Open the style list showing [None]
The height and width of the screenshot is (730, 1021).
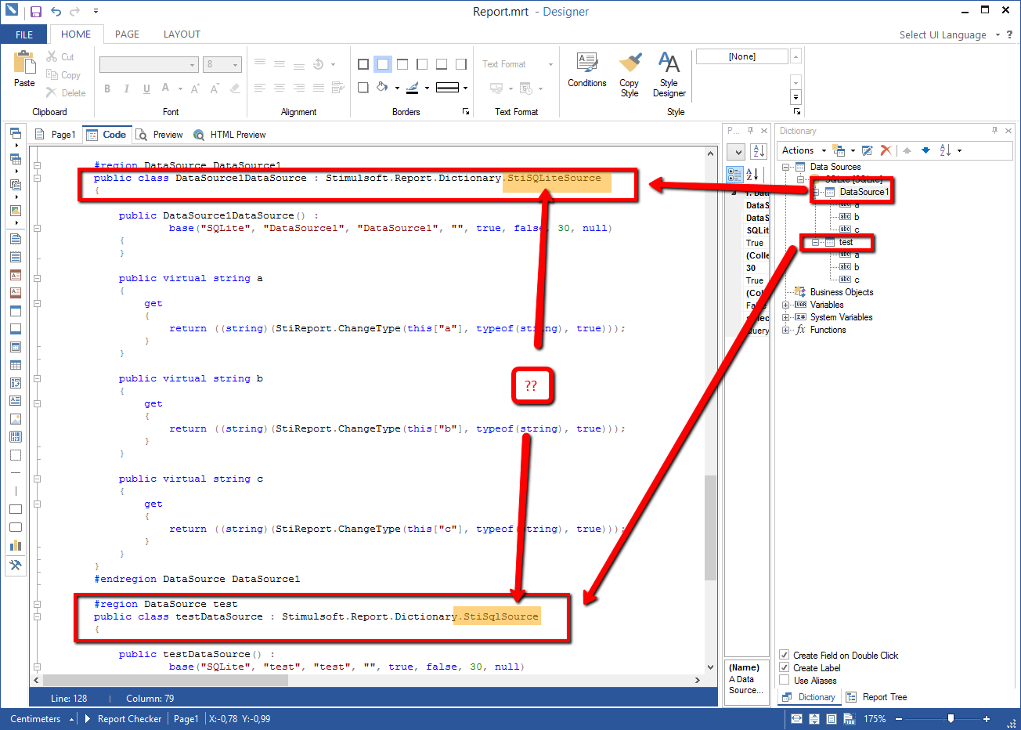coord(741,56)
